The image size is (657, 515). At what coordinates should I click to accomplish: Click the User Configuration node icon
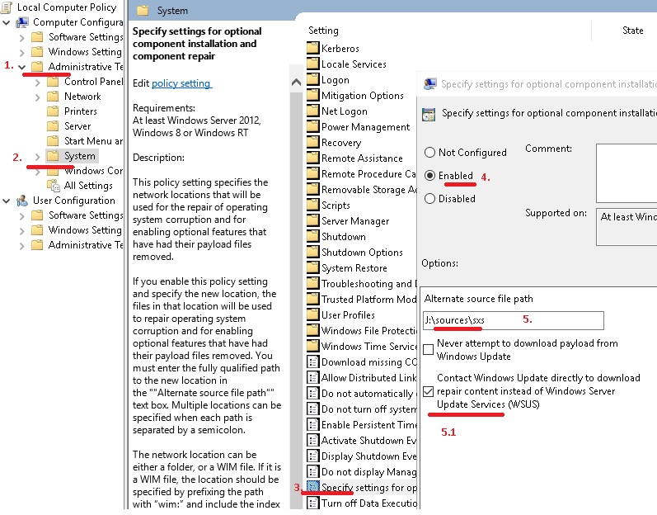(x=21, y=201)
